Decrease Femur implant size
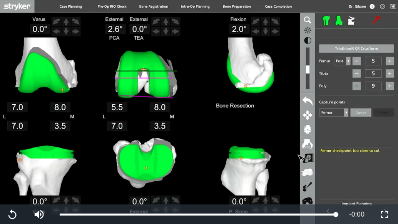398x224 pixels. pos(356,61)
